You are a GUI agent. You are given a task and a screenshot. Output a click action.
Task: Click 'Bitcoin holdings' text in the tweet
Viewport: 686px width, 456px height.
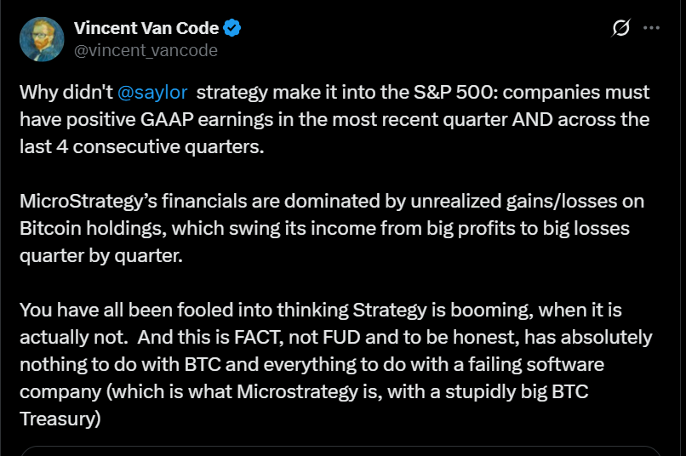(x=93, y=229)
